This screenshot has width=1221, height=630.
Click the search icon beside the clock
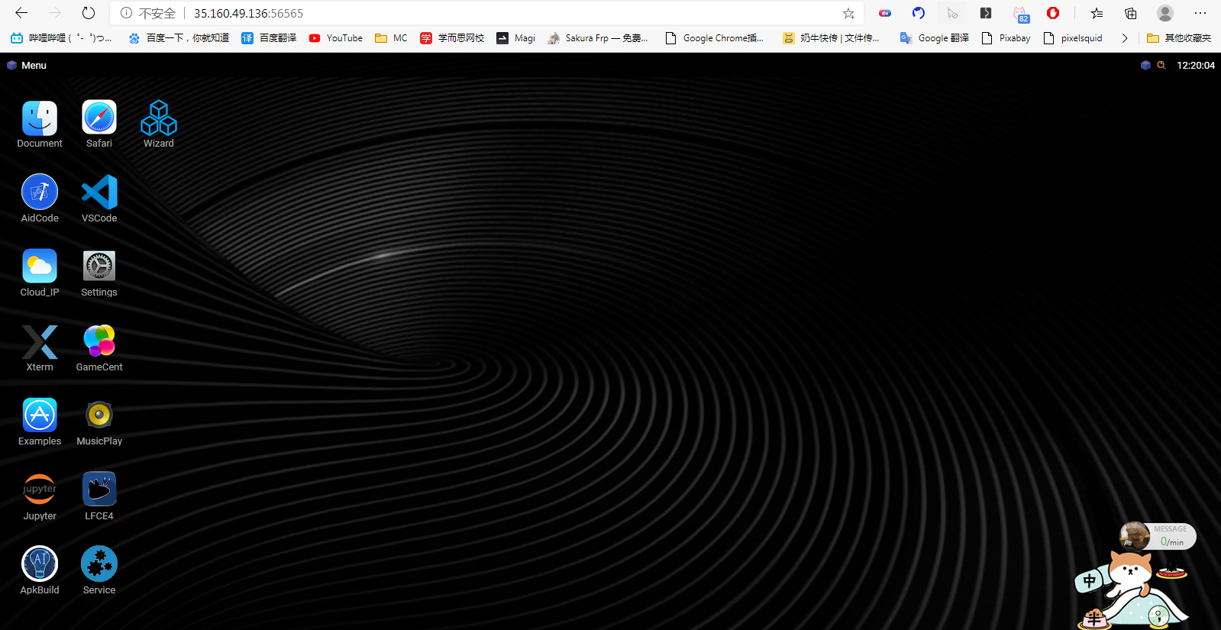pyautogui.click(x=1161, y=66)
